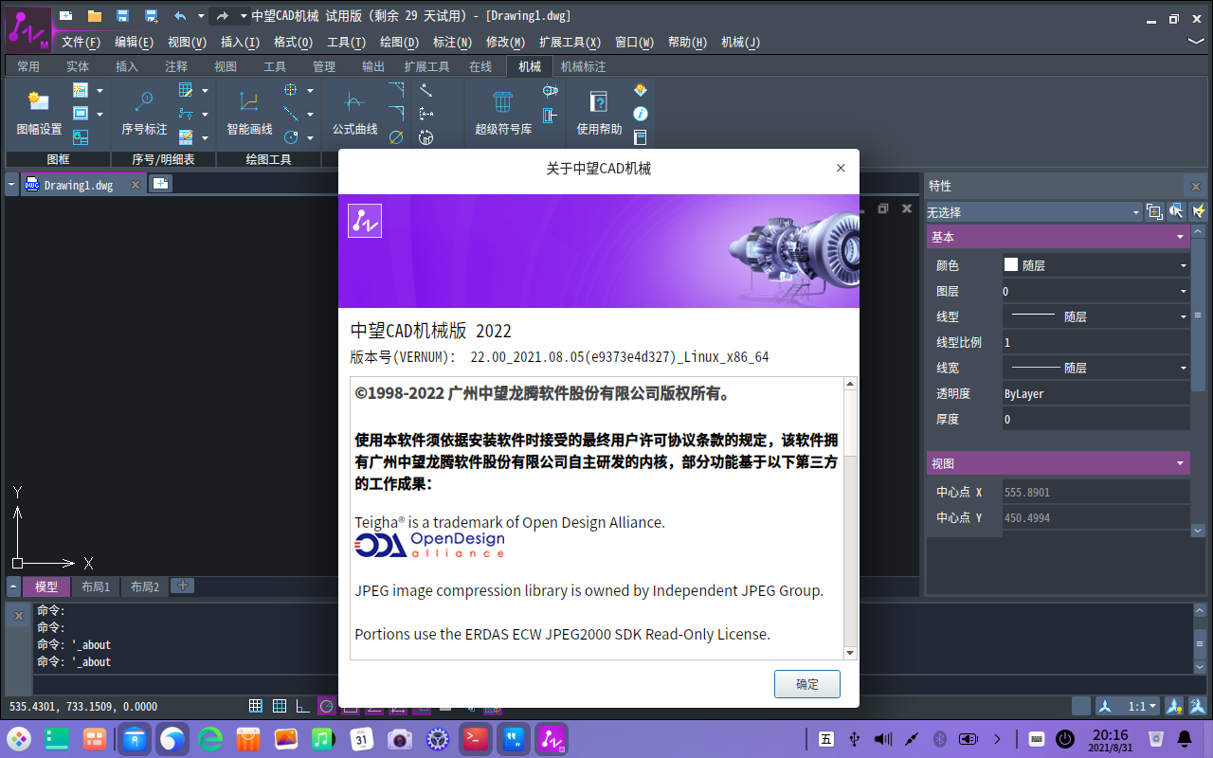The height and width of the screenshot is (758, 1213).
Task: Open the undo history dropdown arrow
Action: (x=200, y=15)
